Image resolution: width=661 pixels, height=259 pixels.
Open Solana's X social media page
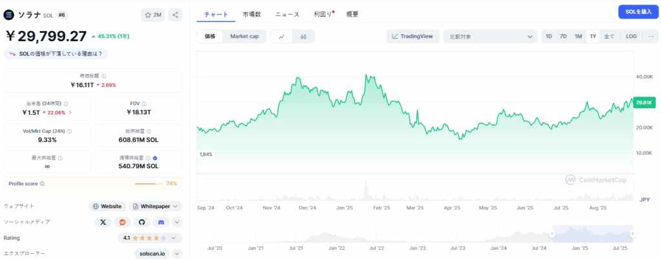(x=103, y=222)
